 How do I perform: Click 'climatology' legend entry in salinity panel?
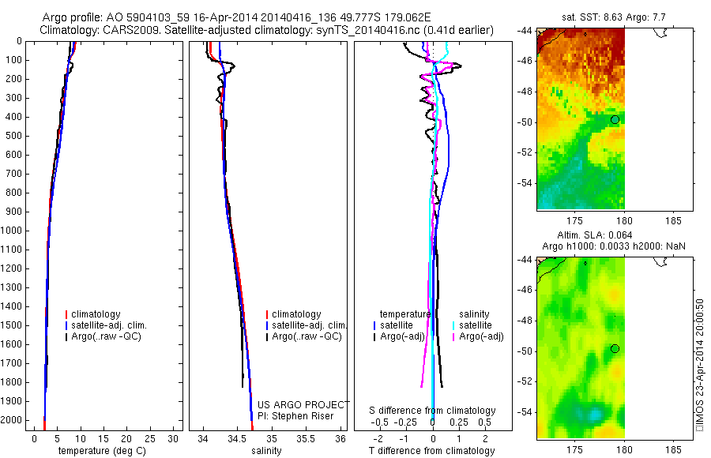[296, 314]
